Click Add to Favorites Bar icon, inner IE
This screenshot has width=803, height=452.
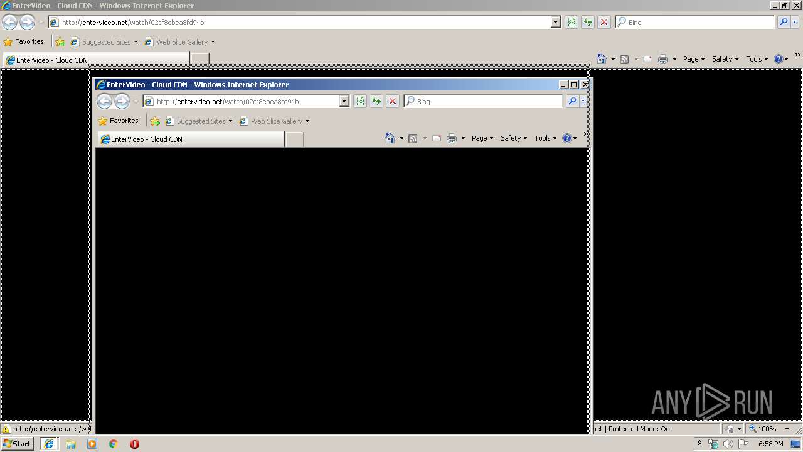coord(155,121)
